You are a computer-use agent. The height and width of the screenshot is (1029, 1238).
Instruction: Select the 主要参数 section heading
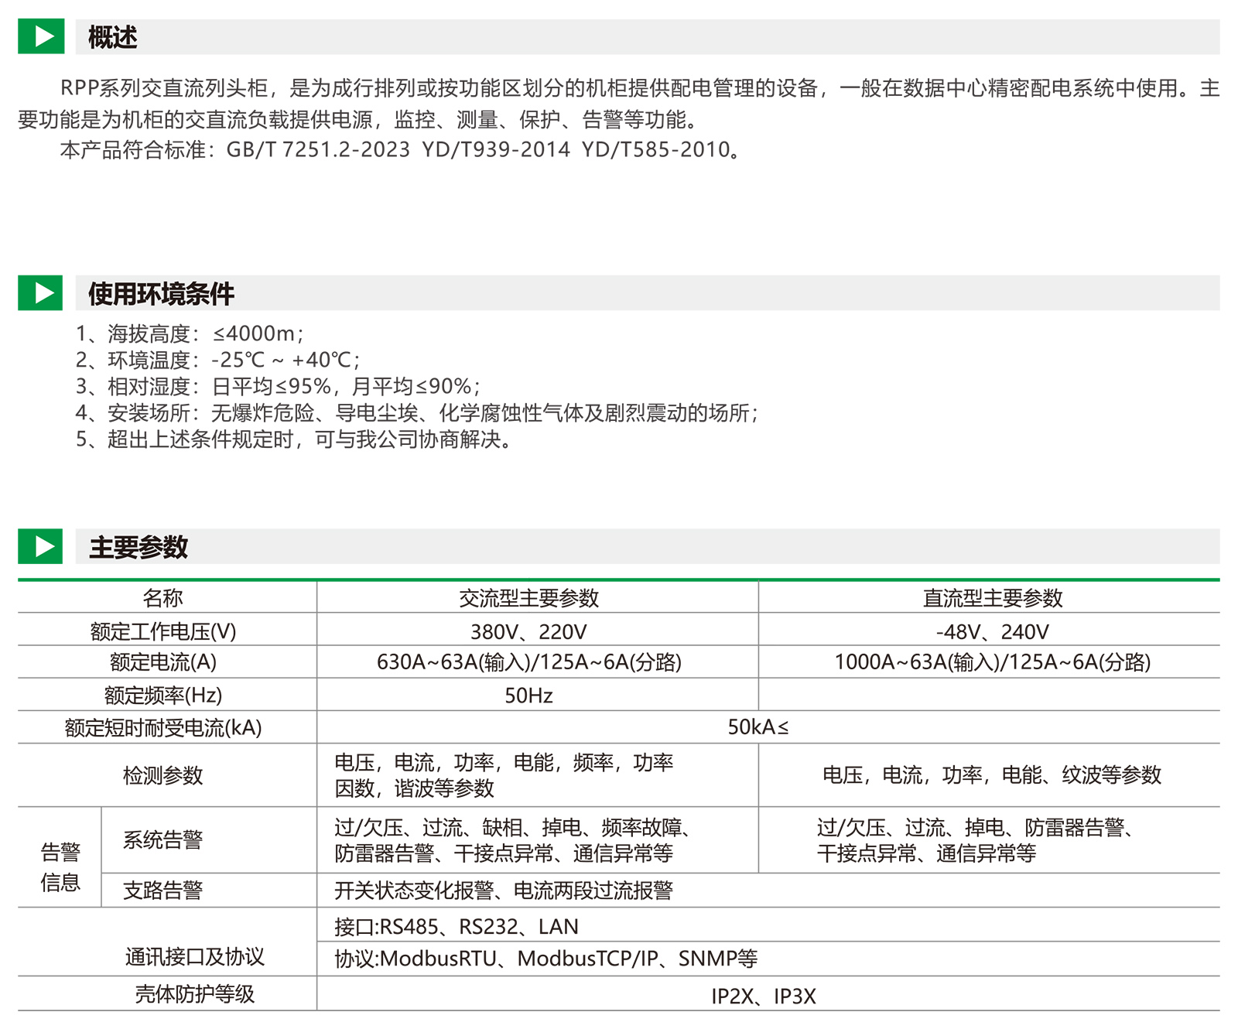coord(139,547)
